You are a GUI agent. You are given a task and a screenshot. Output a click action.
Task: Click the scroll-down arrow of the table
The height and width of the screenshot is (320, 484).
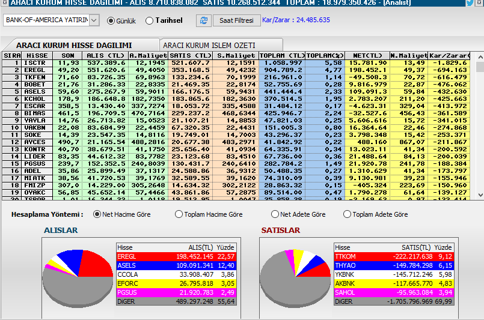point(479,195)
